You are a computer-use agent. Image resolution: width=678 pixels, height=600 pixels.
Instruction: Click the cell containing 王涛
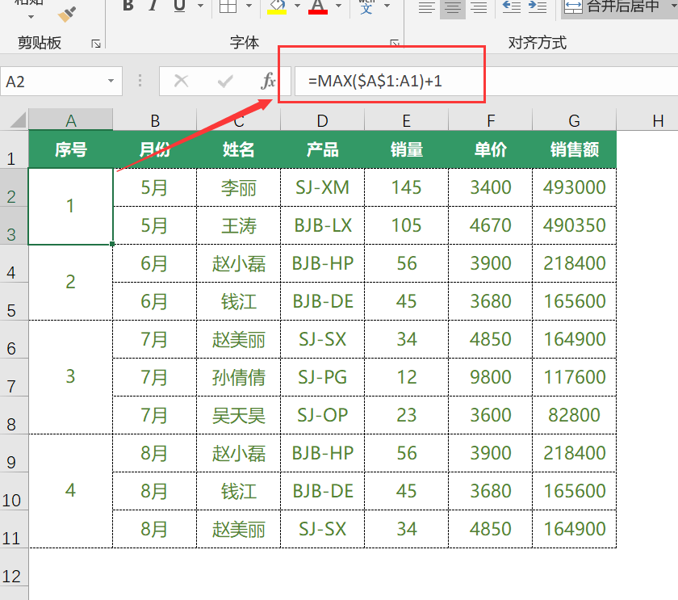[239, 225]
